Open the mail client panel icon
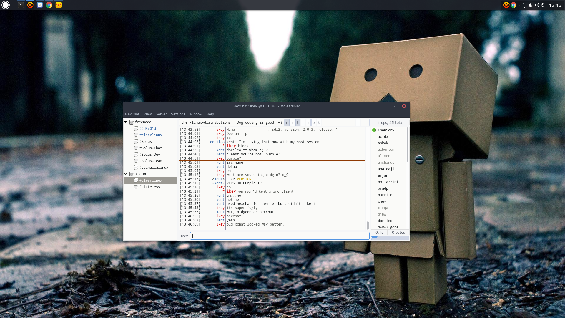Image resolution: width=565 pixels, height=318 pixels. tap(40, 5)
